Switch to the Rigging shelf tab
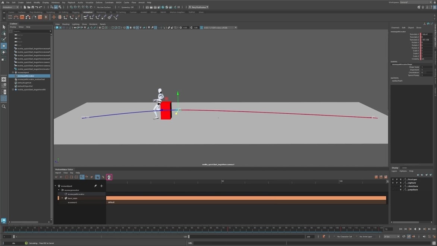The width and height of the screenshot is (437, 246). point(76,12)
